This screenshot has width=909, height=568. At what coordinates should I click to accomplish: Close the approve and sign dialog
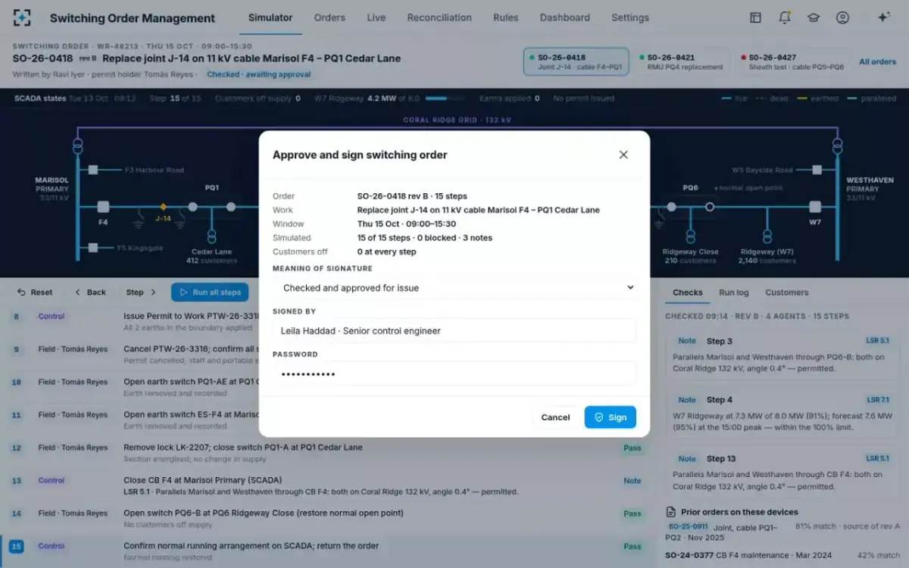[x=623, y=154]
